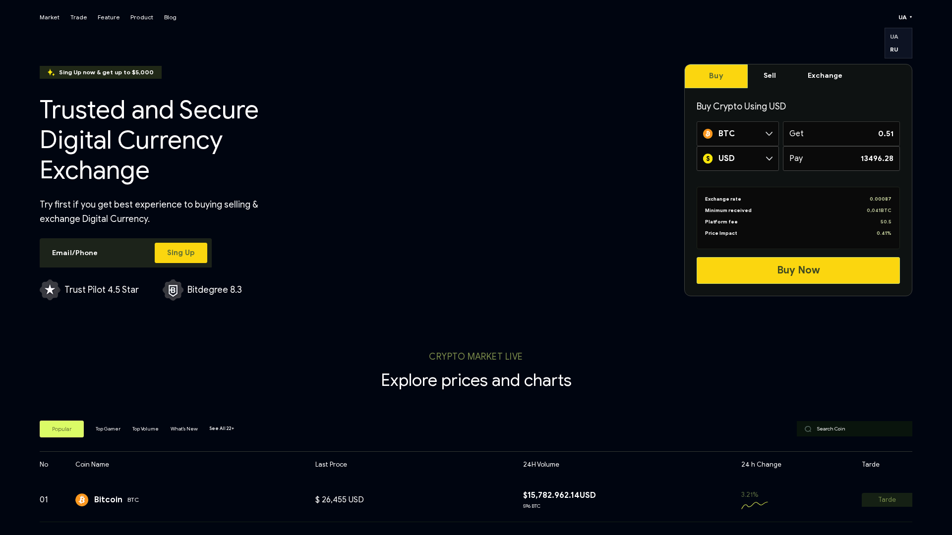The width and height of the screenshot is (952, 535).
Task: Click the Platform fee value 50.5
Action: (x=886, y=222)
